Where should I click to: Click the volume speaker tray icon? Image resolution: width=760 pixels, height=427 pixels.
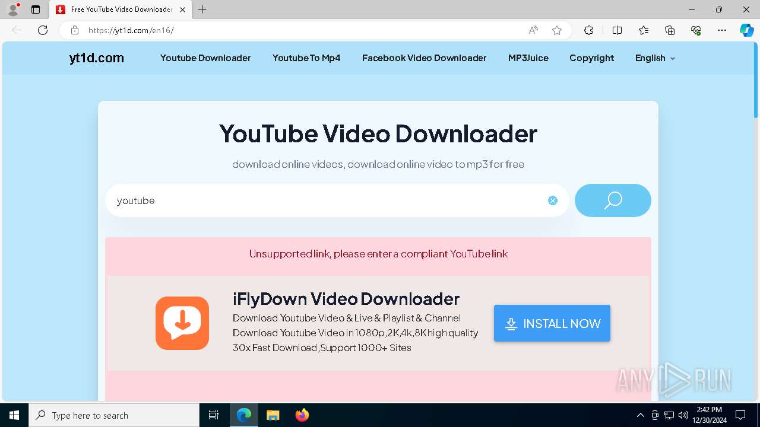pos(683,415)
